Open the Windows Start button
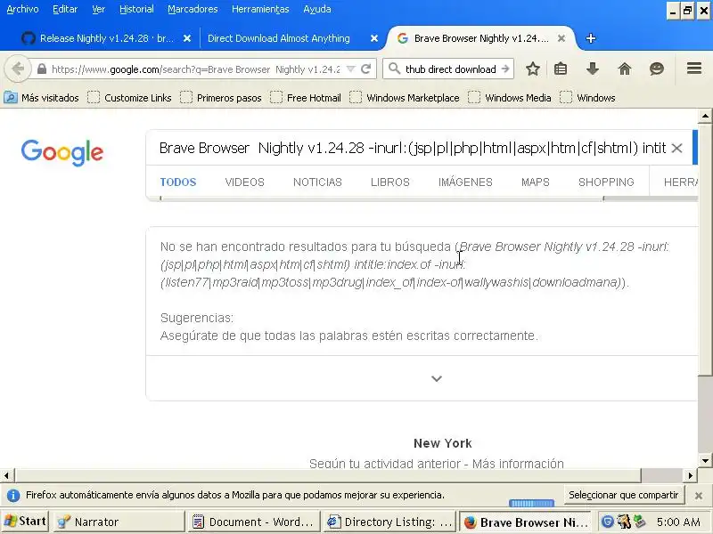The width and height of the screenshot is (713, 534). [25, 522]
